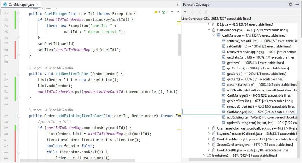
Task: Go to previous highlighted problem arrow
Action: click(172, 12)
